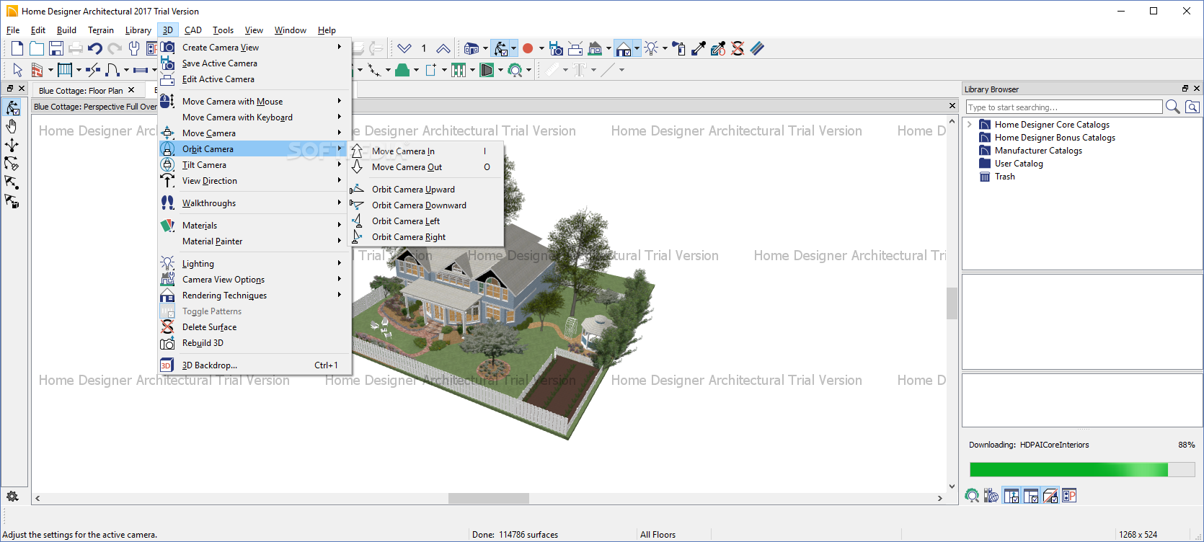Click the red record dot icon

click(528, 48)
